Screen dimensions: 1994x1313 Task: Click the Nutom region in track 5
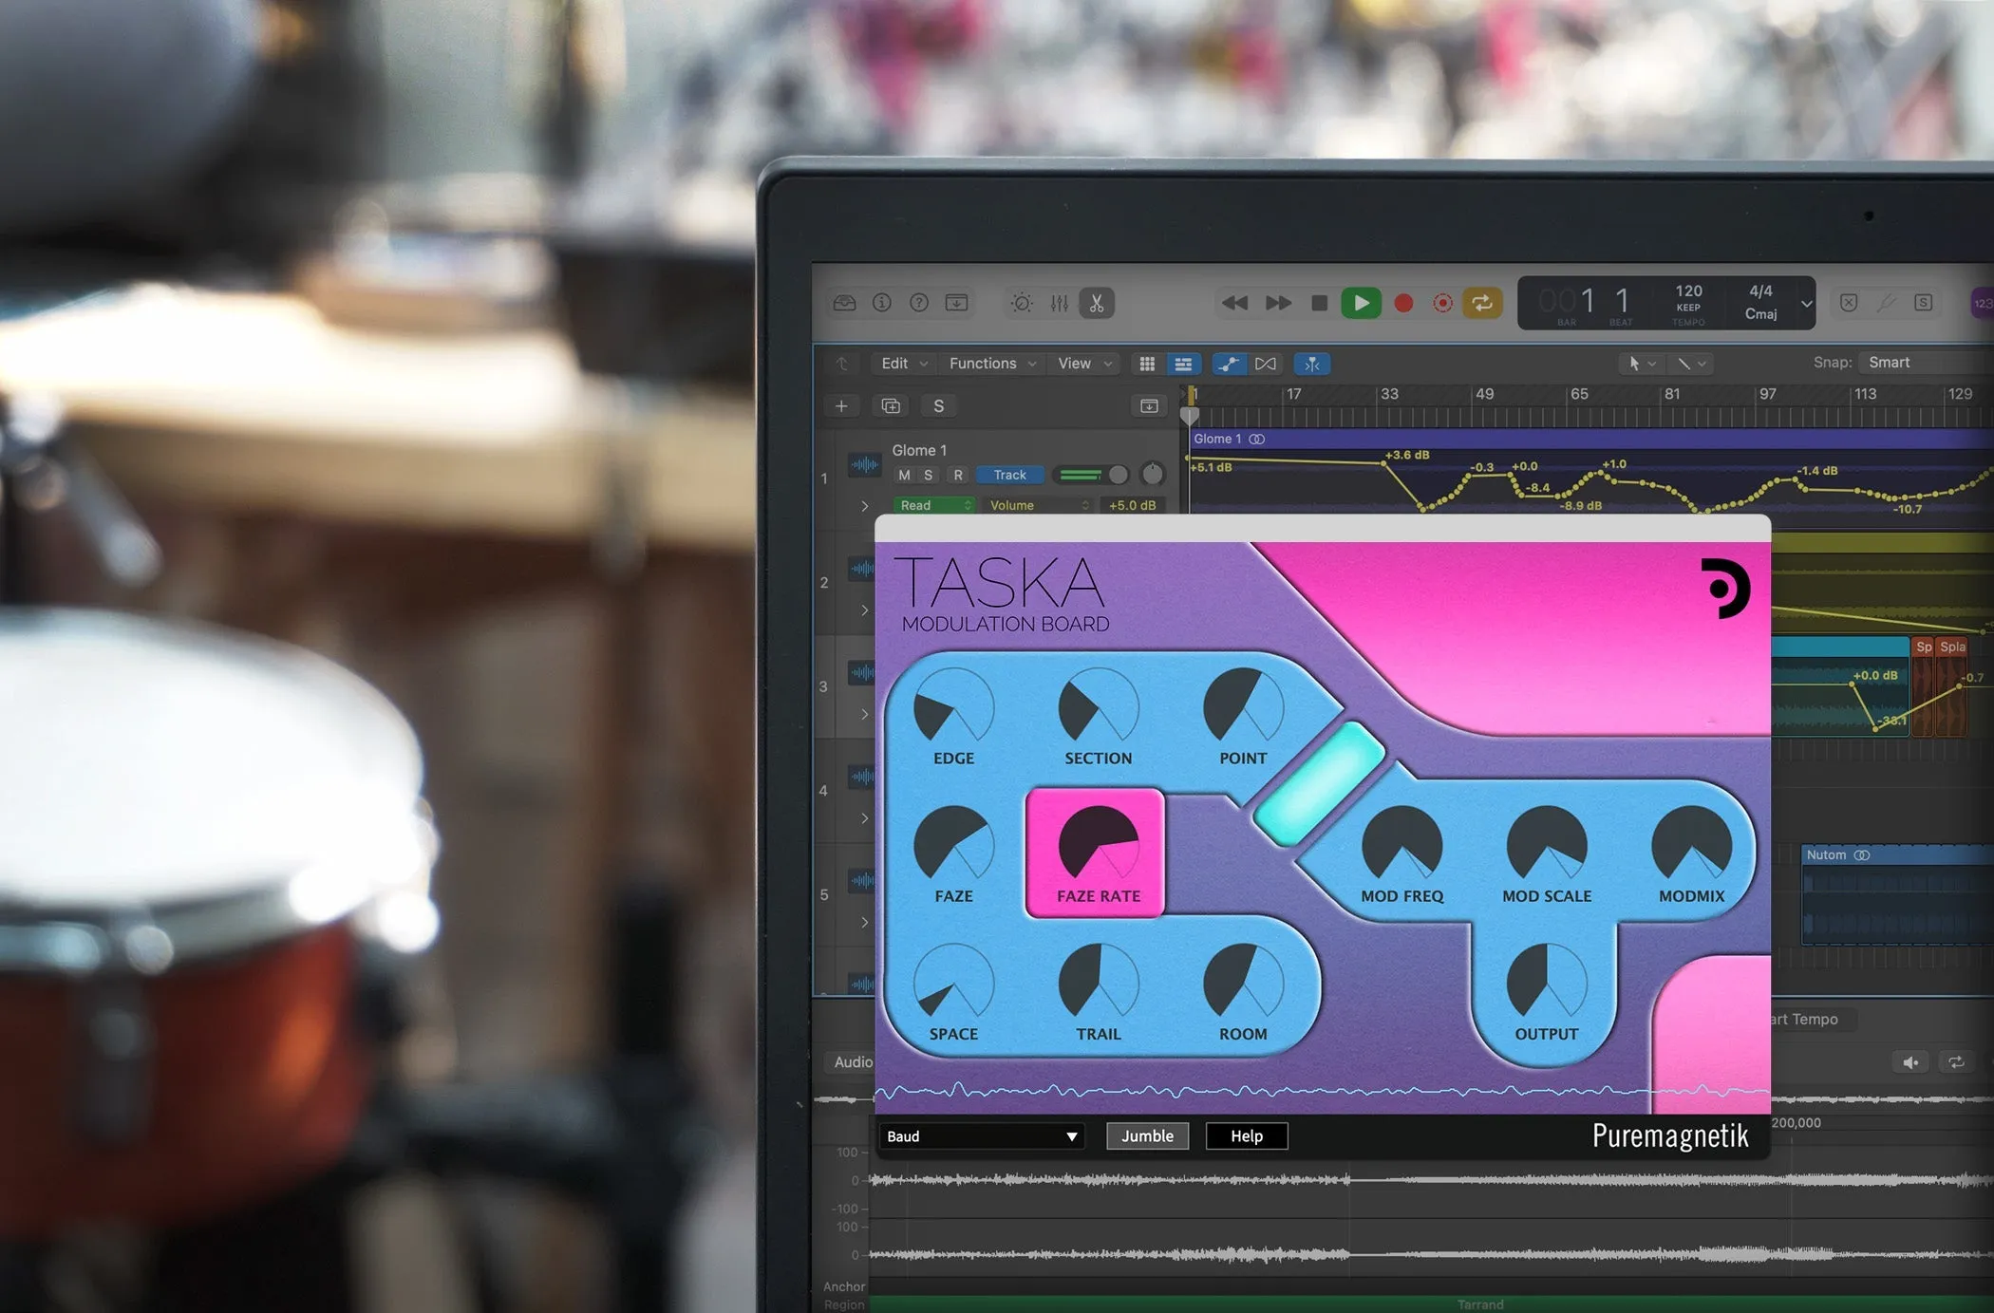pos(1896,894)
